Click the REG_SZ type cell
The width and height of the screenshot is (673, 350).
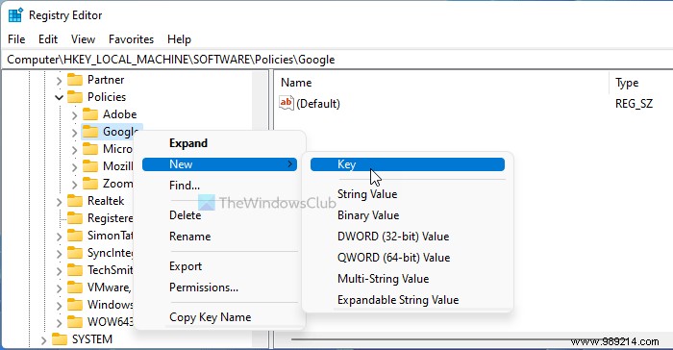[x=634, y=104]
